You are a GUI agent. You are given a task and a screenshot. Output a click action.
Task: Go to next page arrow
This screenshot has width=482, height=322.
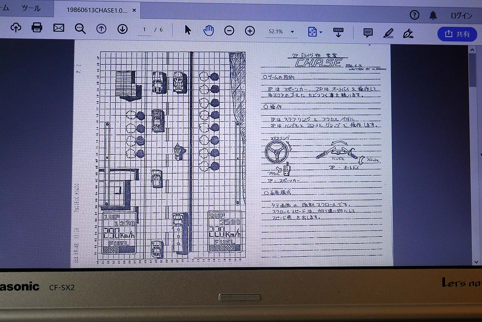(122, 29)
